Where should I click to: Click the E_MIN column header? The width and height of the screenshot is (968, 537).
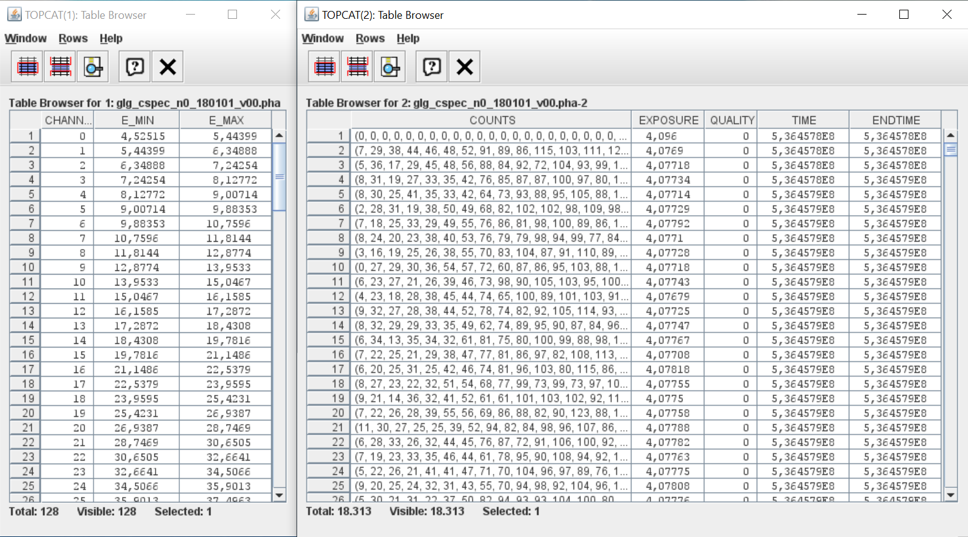pyautogui.click(x=137, y=120)
